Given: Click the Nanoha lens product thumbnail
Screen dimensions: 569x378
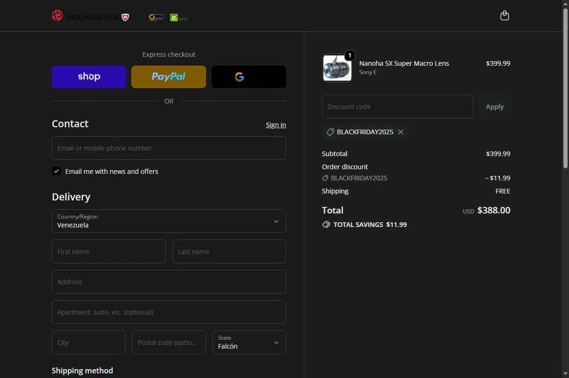Looking at the screenshot, I should click(x=337, y=68).
